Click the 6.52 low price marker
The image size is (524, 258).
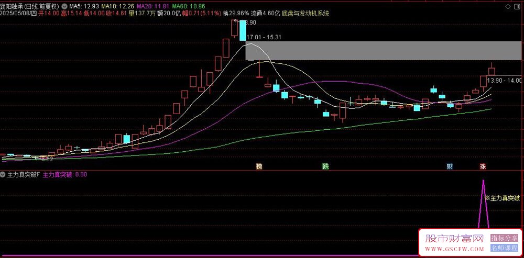47,160
